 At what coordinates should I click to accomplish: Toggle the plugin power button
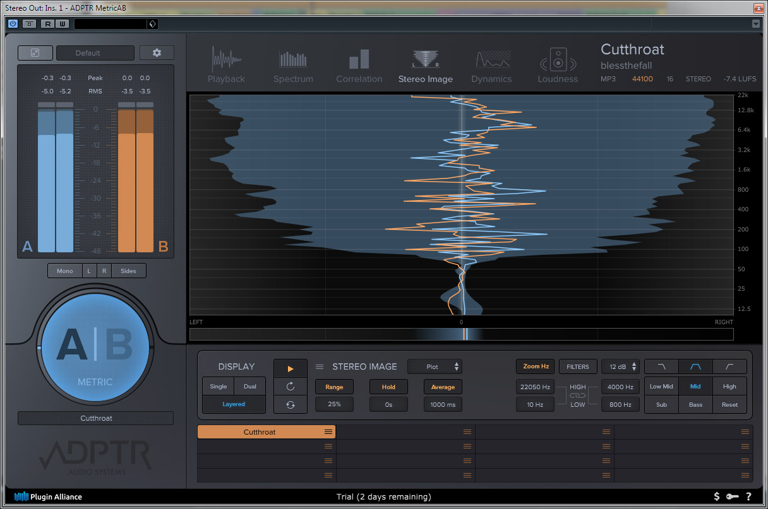13,24
